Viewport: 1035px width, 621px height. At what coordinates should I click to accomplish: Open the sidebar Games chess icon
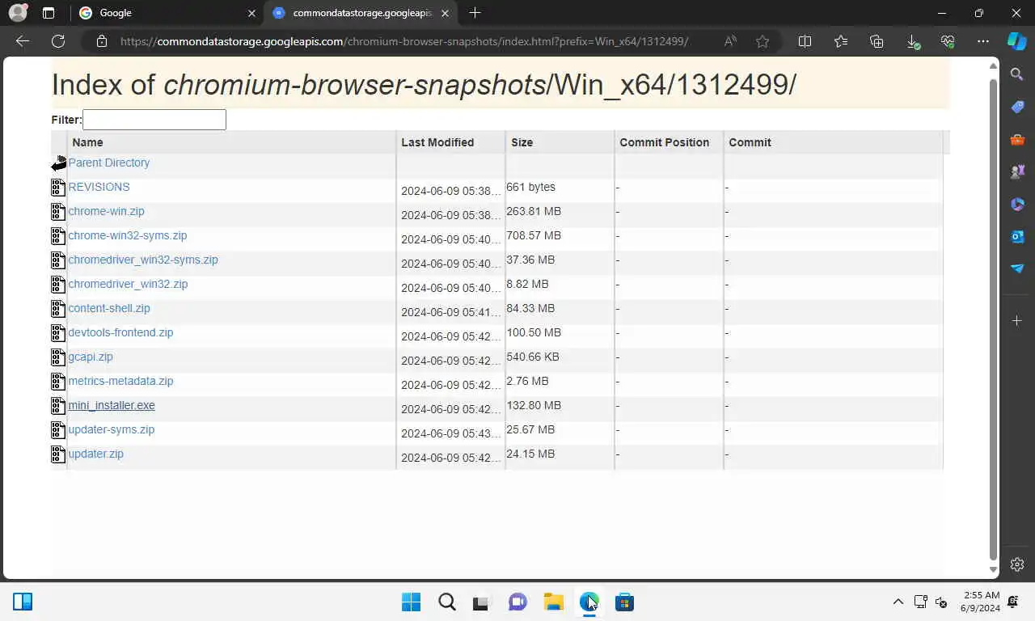(x=1017, y=171)
